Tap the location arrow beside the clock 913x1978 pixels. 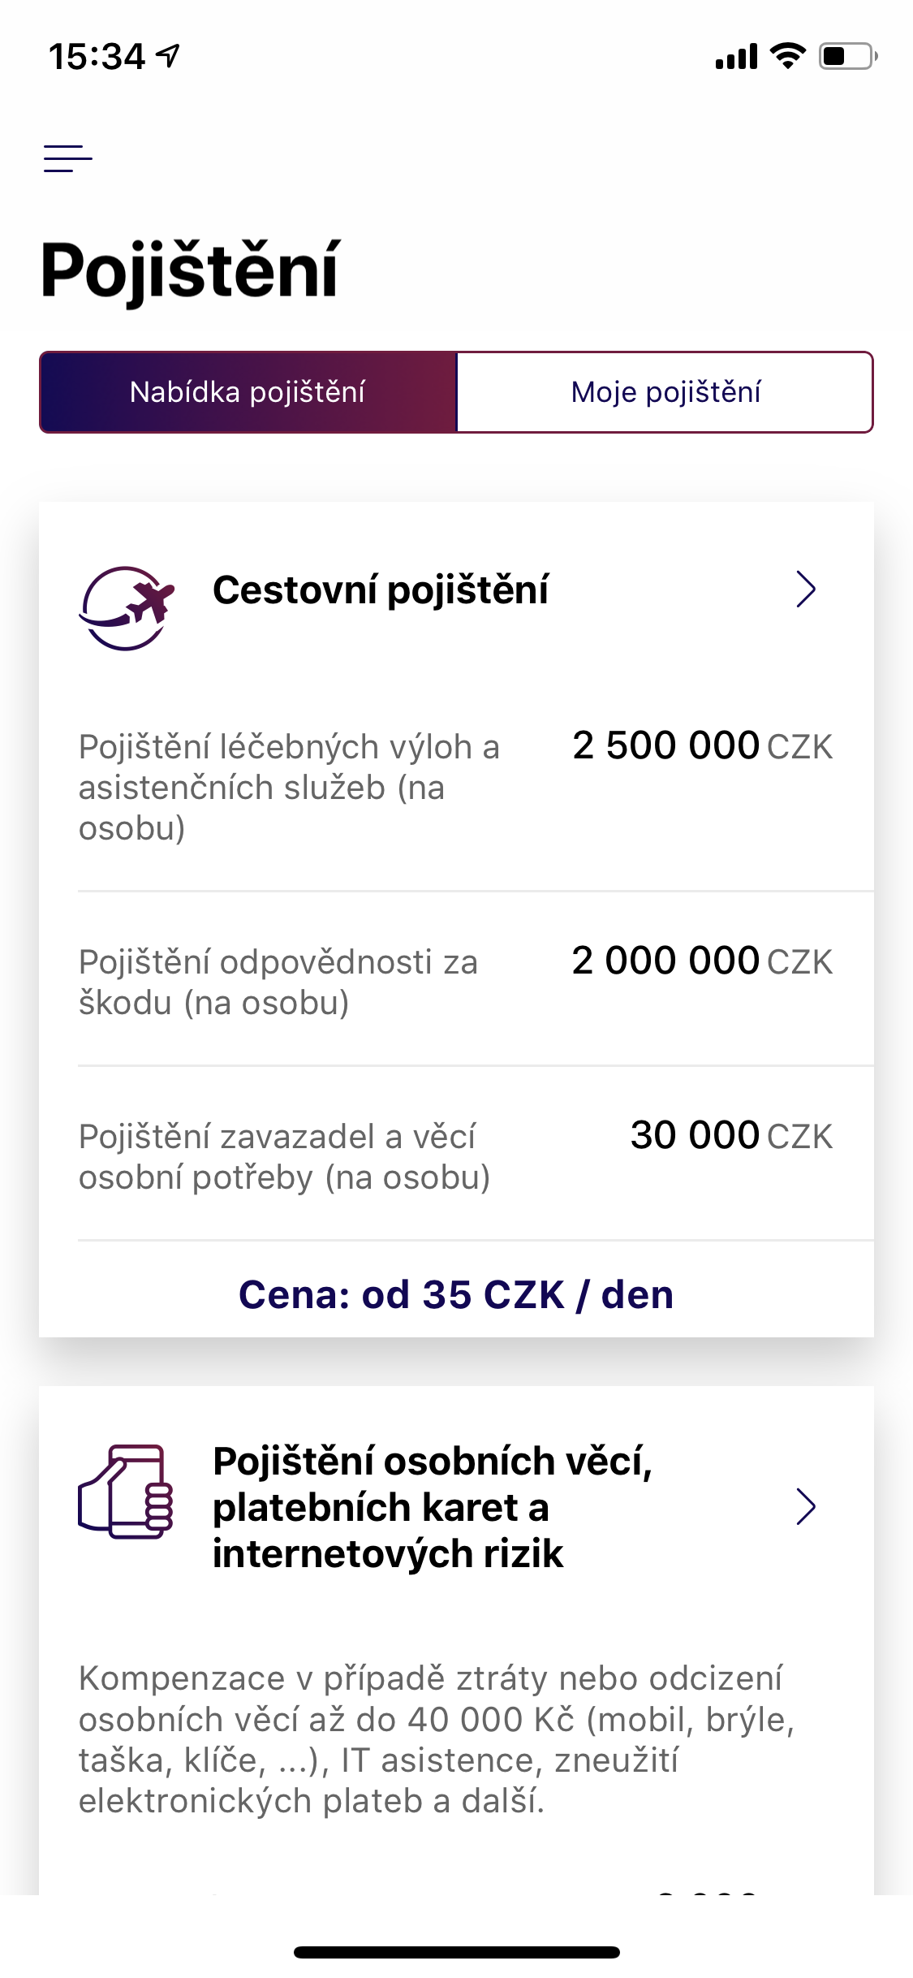pos(169,56)
